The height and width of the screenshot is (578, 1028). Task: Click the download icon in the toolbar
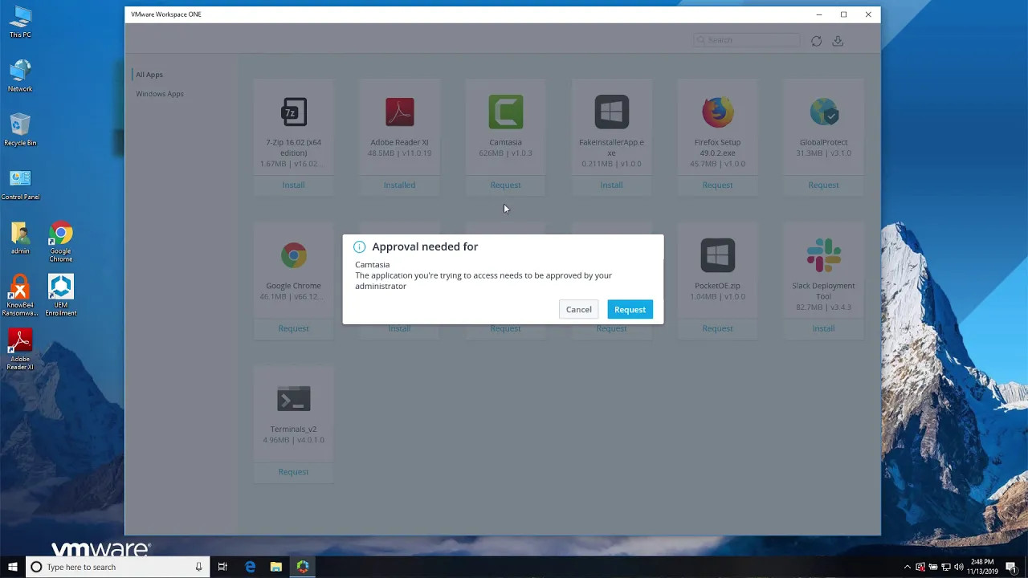838,40
